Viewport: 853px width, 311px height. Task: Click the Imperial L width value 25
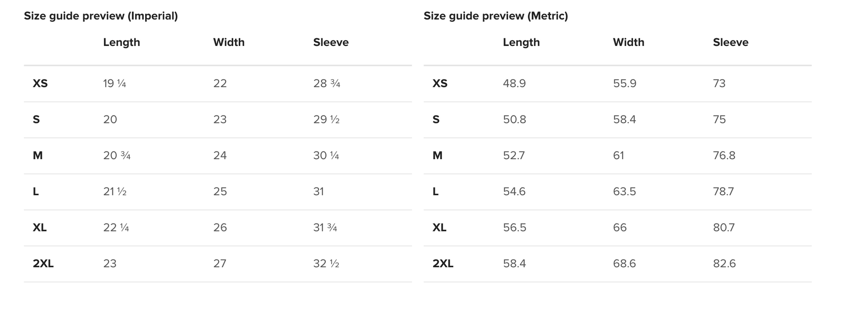[220, 192]
